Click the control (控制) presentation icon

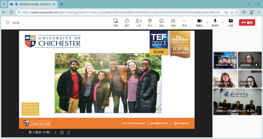pos(115,23)
